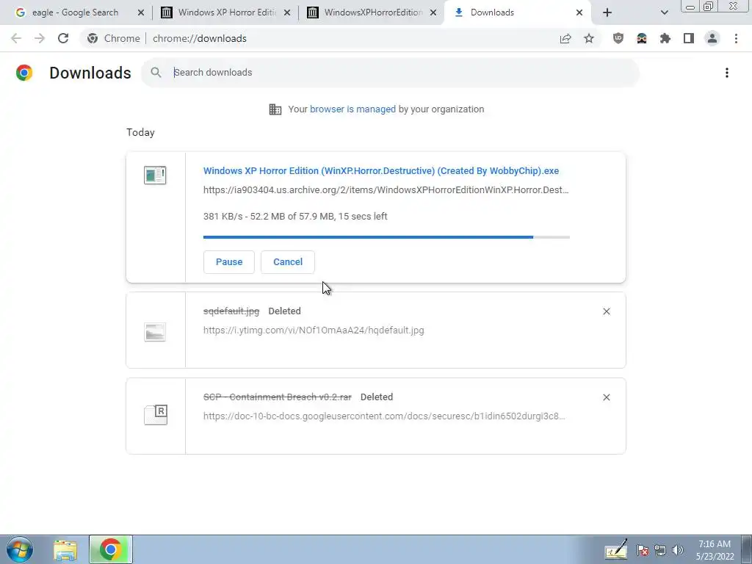Viewport: 752px width, 564px height.
Task: Click the Chrome site info chip in address bar
Action: [x=114, y=38]
